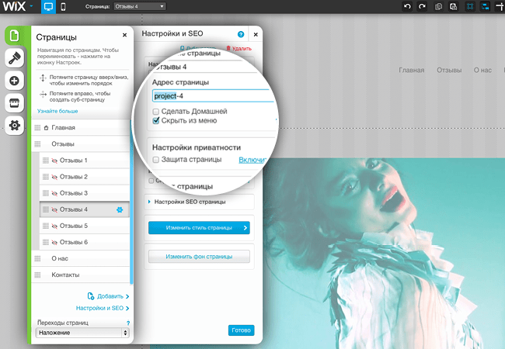
Task: Select the Отзывы page in list
Action: click(81, 144)
